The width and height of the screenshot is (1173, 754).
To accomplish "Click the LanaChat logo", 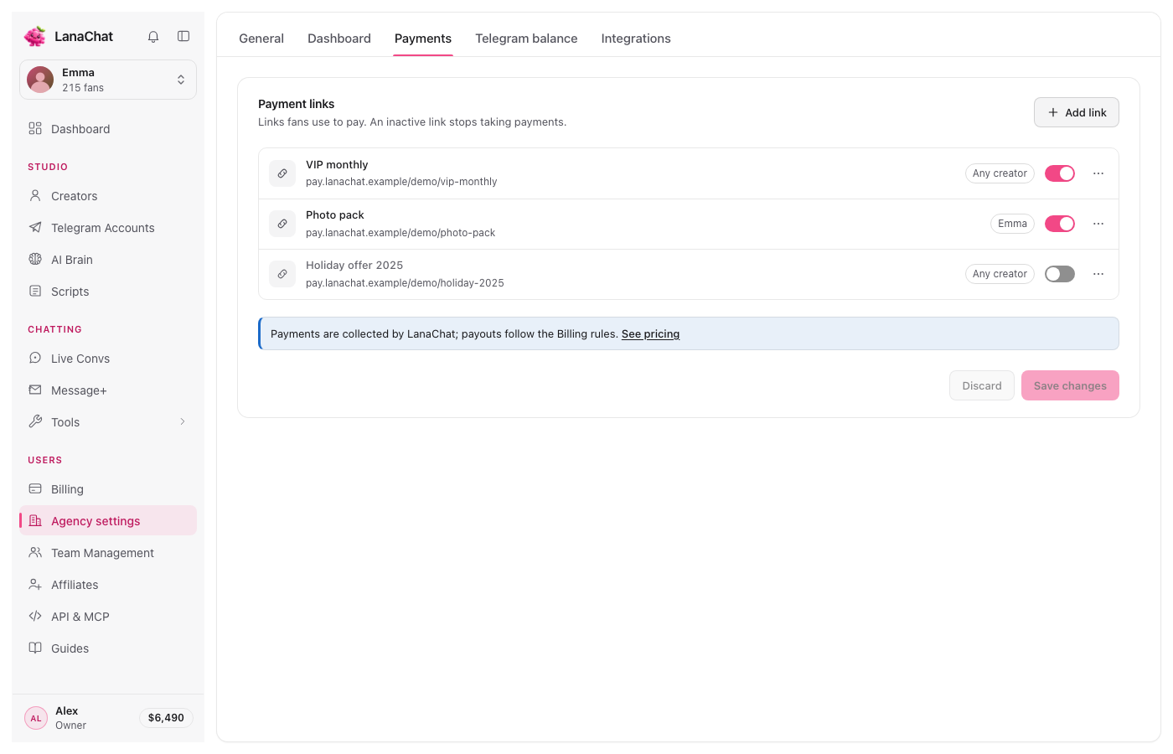I will (x=35, y=36).
